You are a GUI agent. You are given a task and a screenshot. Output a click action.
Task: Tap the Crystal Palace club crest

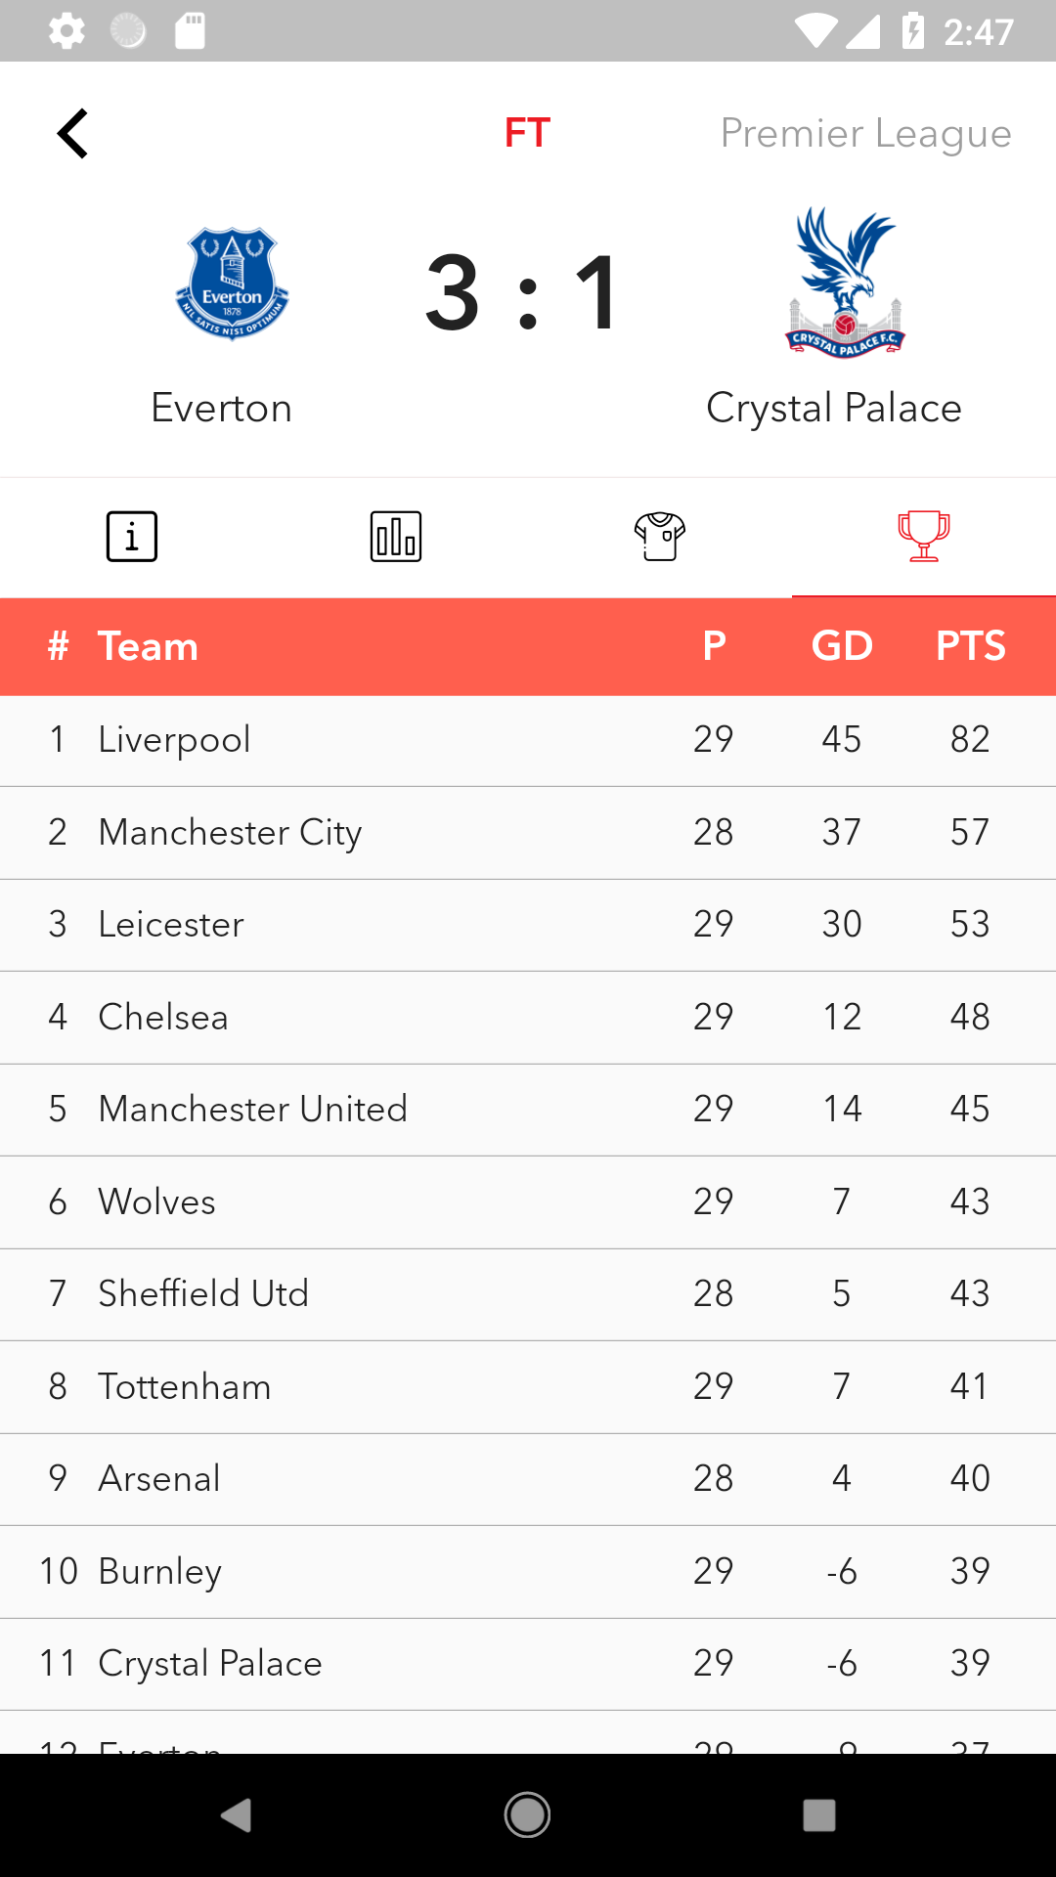tap(845, 284)
